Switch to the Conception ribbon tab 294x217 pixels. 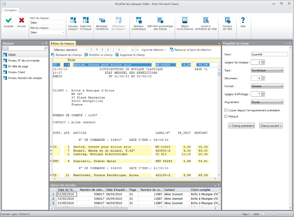11,10
